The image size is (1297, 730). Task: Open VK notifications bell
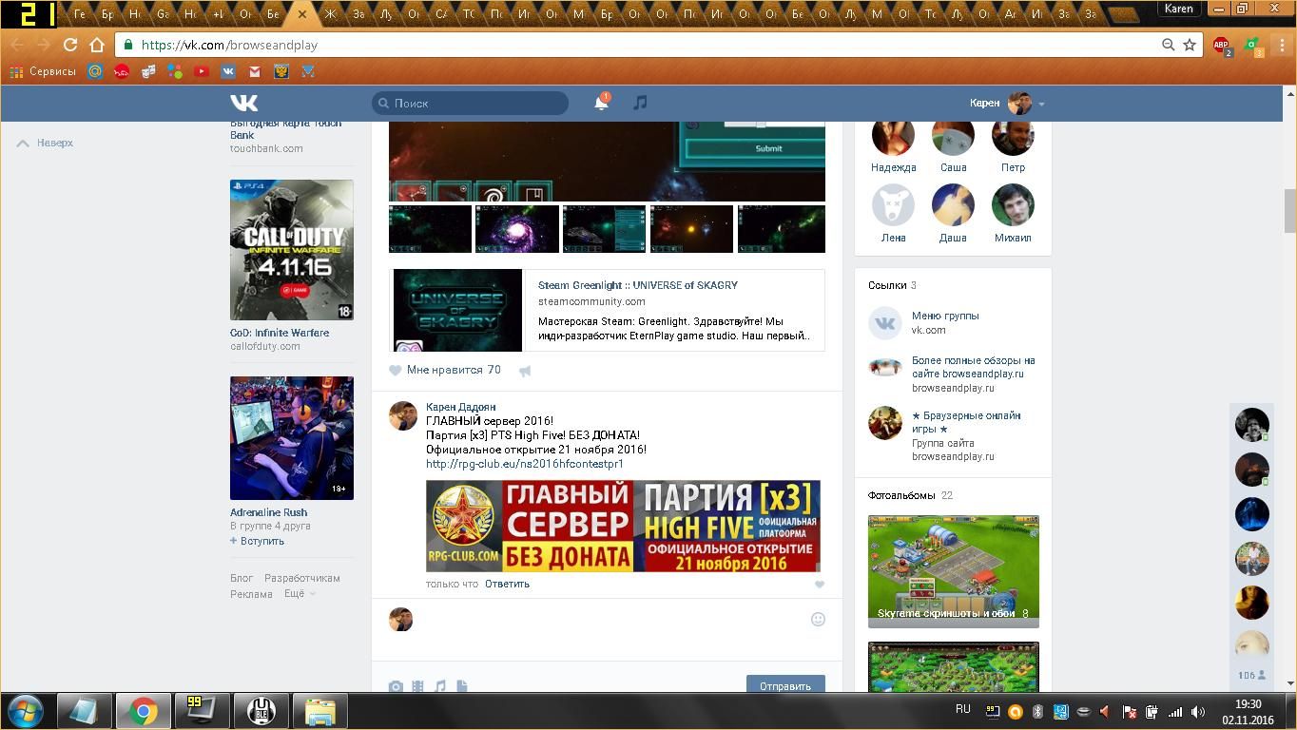601,103
